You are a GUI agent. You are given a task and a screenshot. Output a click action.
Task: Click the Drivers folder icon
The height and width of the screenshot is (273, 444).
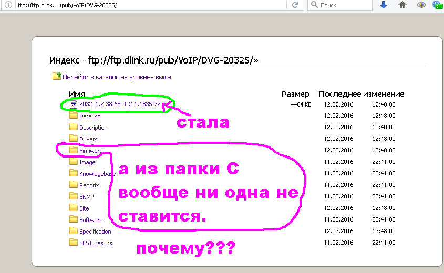coord(74,139)
